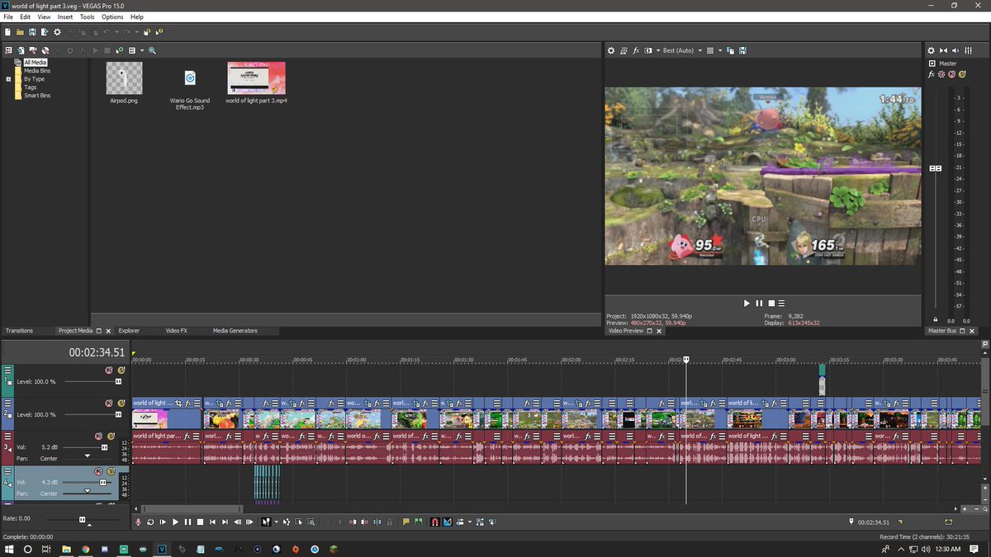The width and height of the screenshot is (991, 557).
Task: Toggle Loop Playback in transport bar
Action: [x=150, y=522]
